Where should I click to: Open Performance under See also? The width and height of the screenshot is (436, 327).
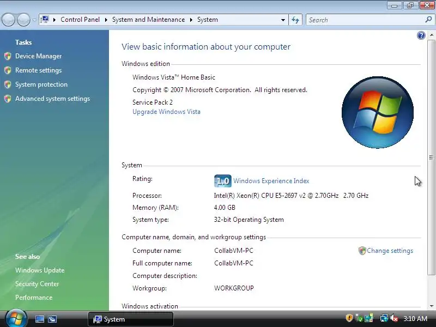coord(34,298)
